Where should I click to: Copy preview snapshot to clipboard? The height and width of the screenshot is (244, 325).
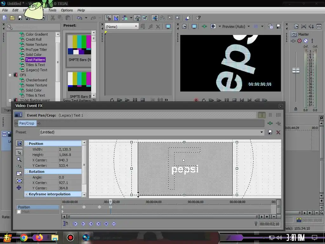[x=270, y=26]
